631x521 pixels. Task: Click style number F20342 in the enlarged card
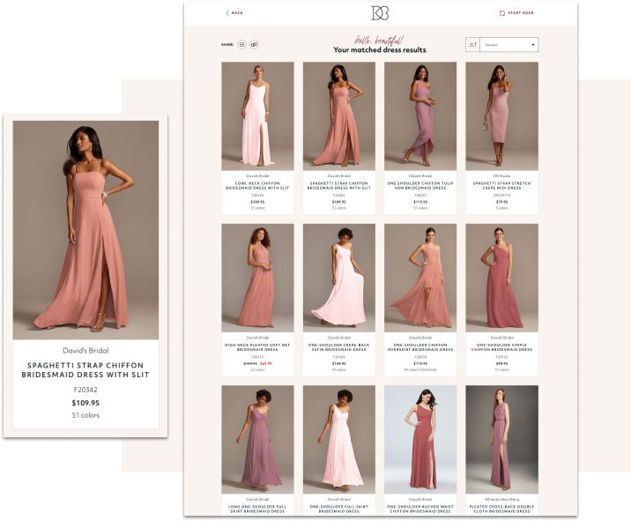pos(85,390)
